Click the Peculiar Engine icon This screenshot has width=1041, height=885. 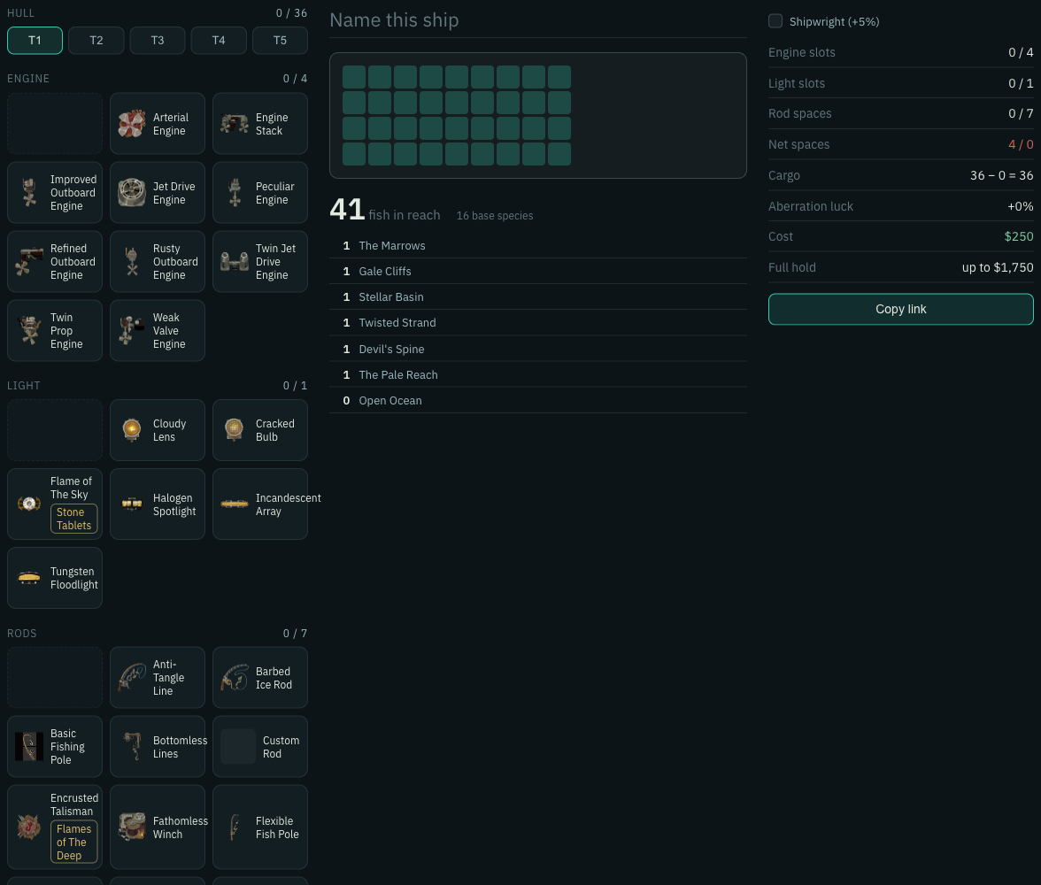tap(235, 193)
